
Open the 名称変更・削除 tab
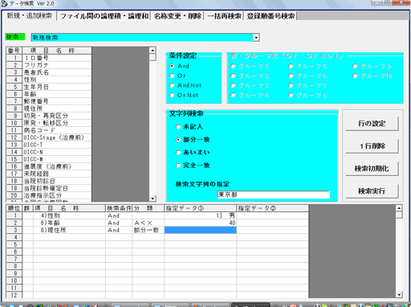point(177,16)
